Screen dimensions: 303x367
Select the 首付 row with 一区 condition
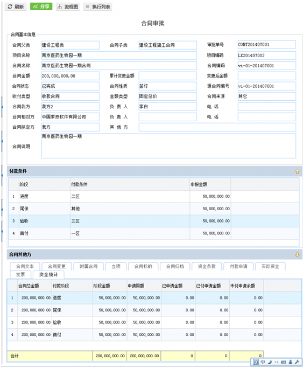click(154, 233)
